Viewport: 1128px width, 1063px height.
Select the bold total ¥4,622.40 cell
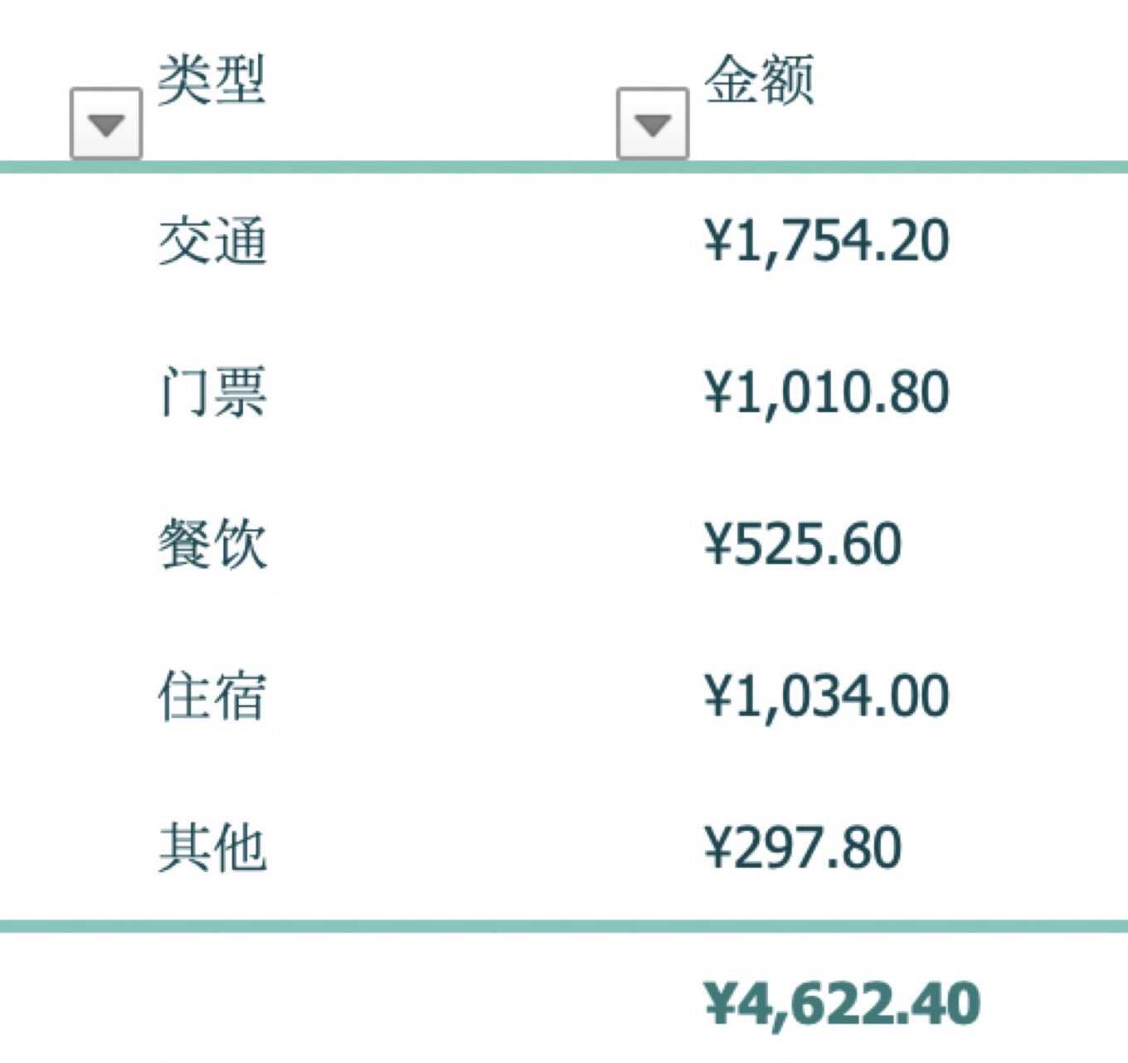(x=841, y=1003)
